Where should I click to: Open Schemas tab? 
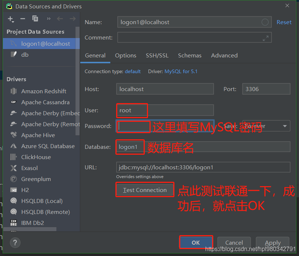click(x=190, y=55)
